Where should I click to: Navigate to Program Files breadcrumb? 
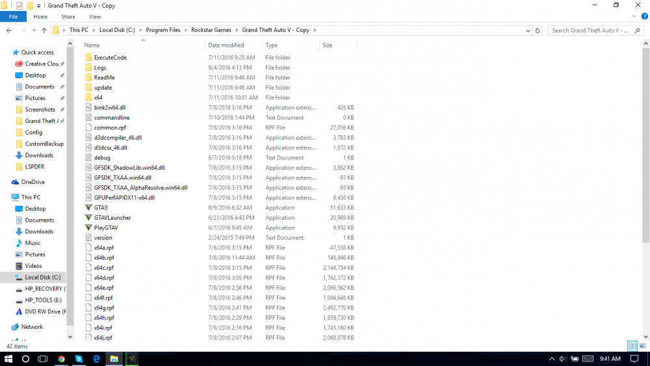tap(163, 31)
